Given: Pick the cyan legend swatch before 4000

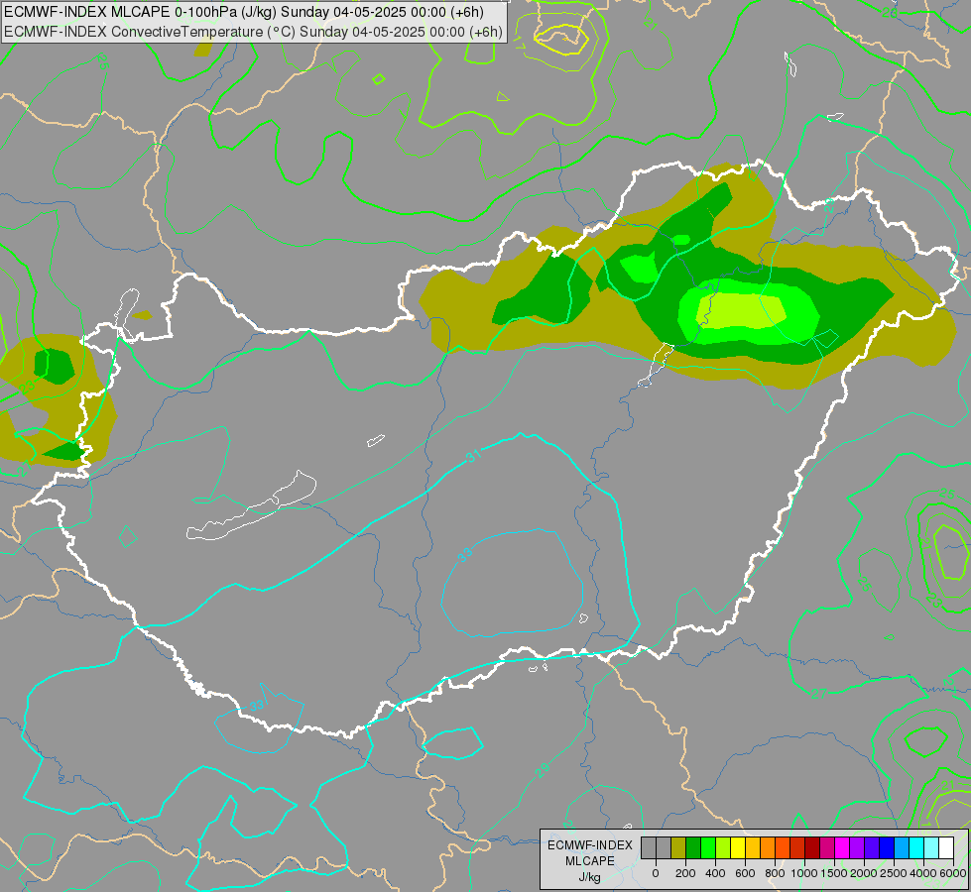Looking at the screenshot, I should pyautogui.click(x=916, y=847).
